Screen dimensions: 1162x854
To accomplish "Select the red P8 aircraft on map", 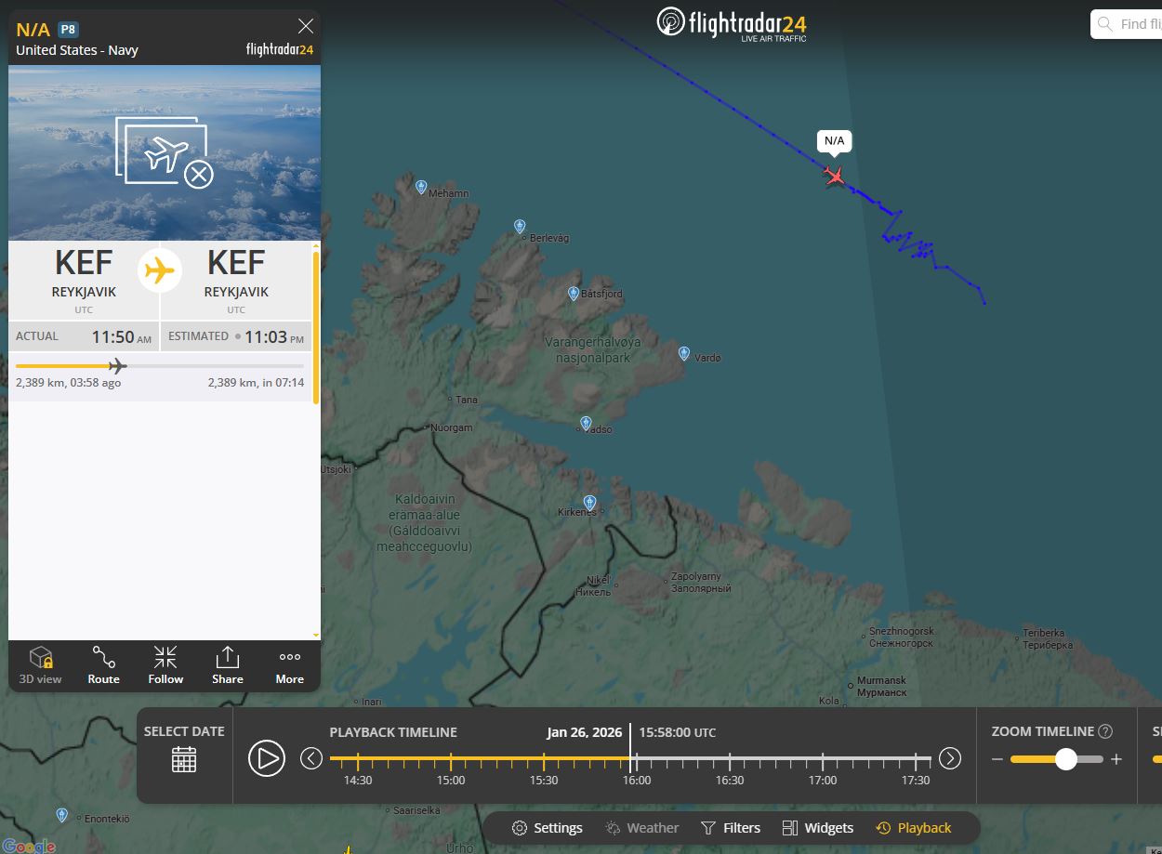I will pos(834,175).
